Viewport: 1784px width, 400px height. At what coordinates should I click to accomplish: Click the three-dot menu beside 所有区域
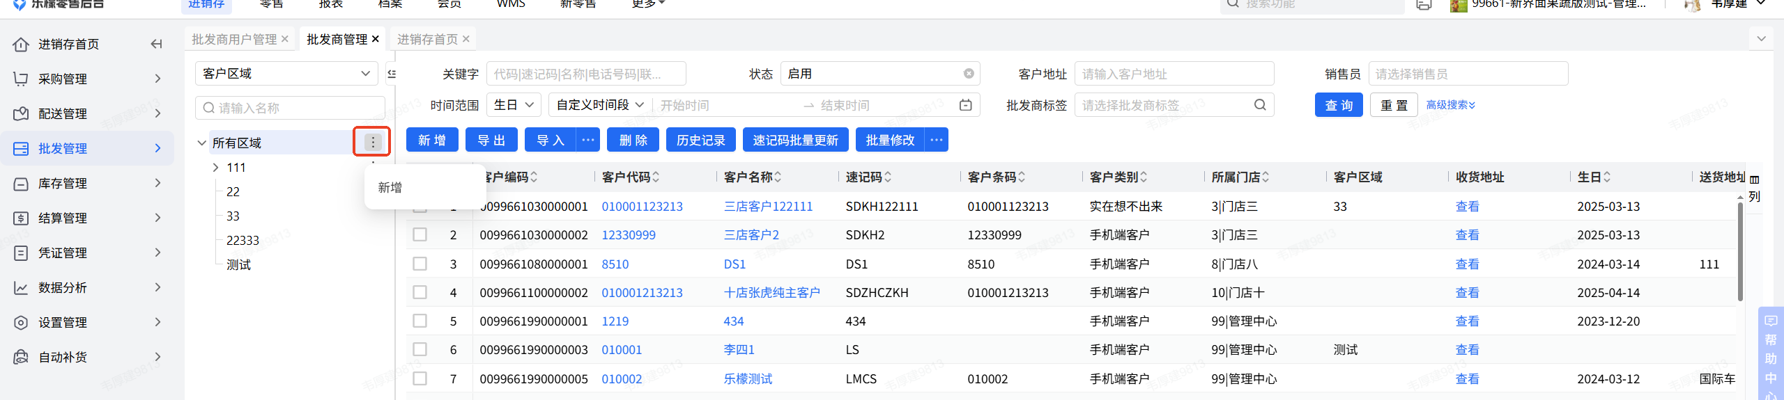(x=373, y=142)
